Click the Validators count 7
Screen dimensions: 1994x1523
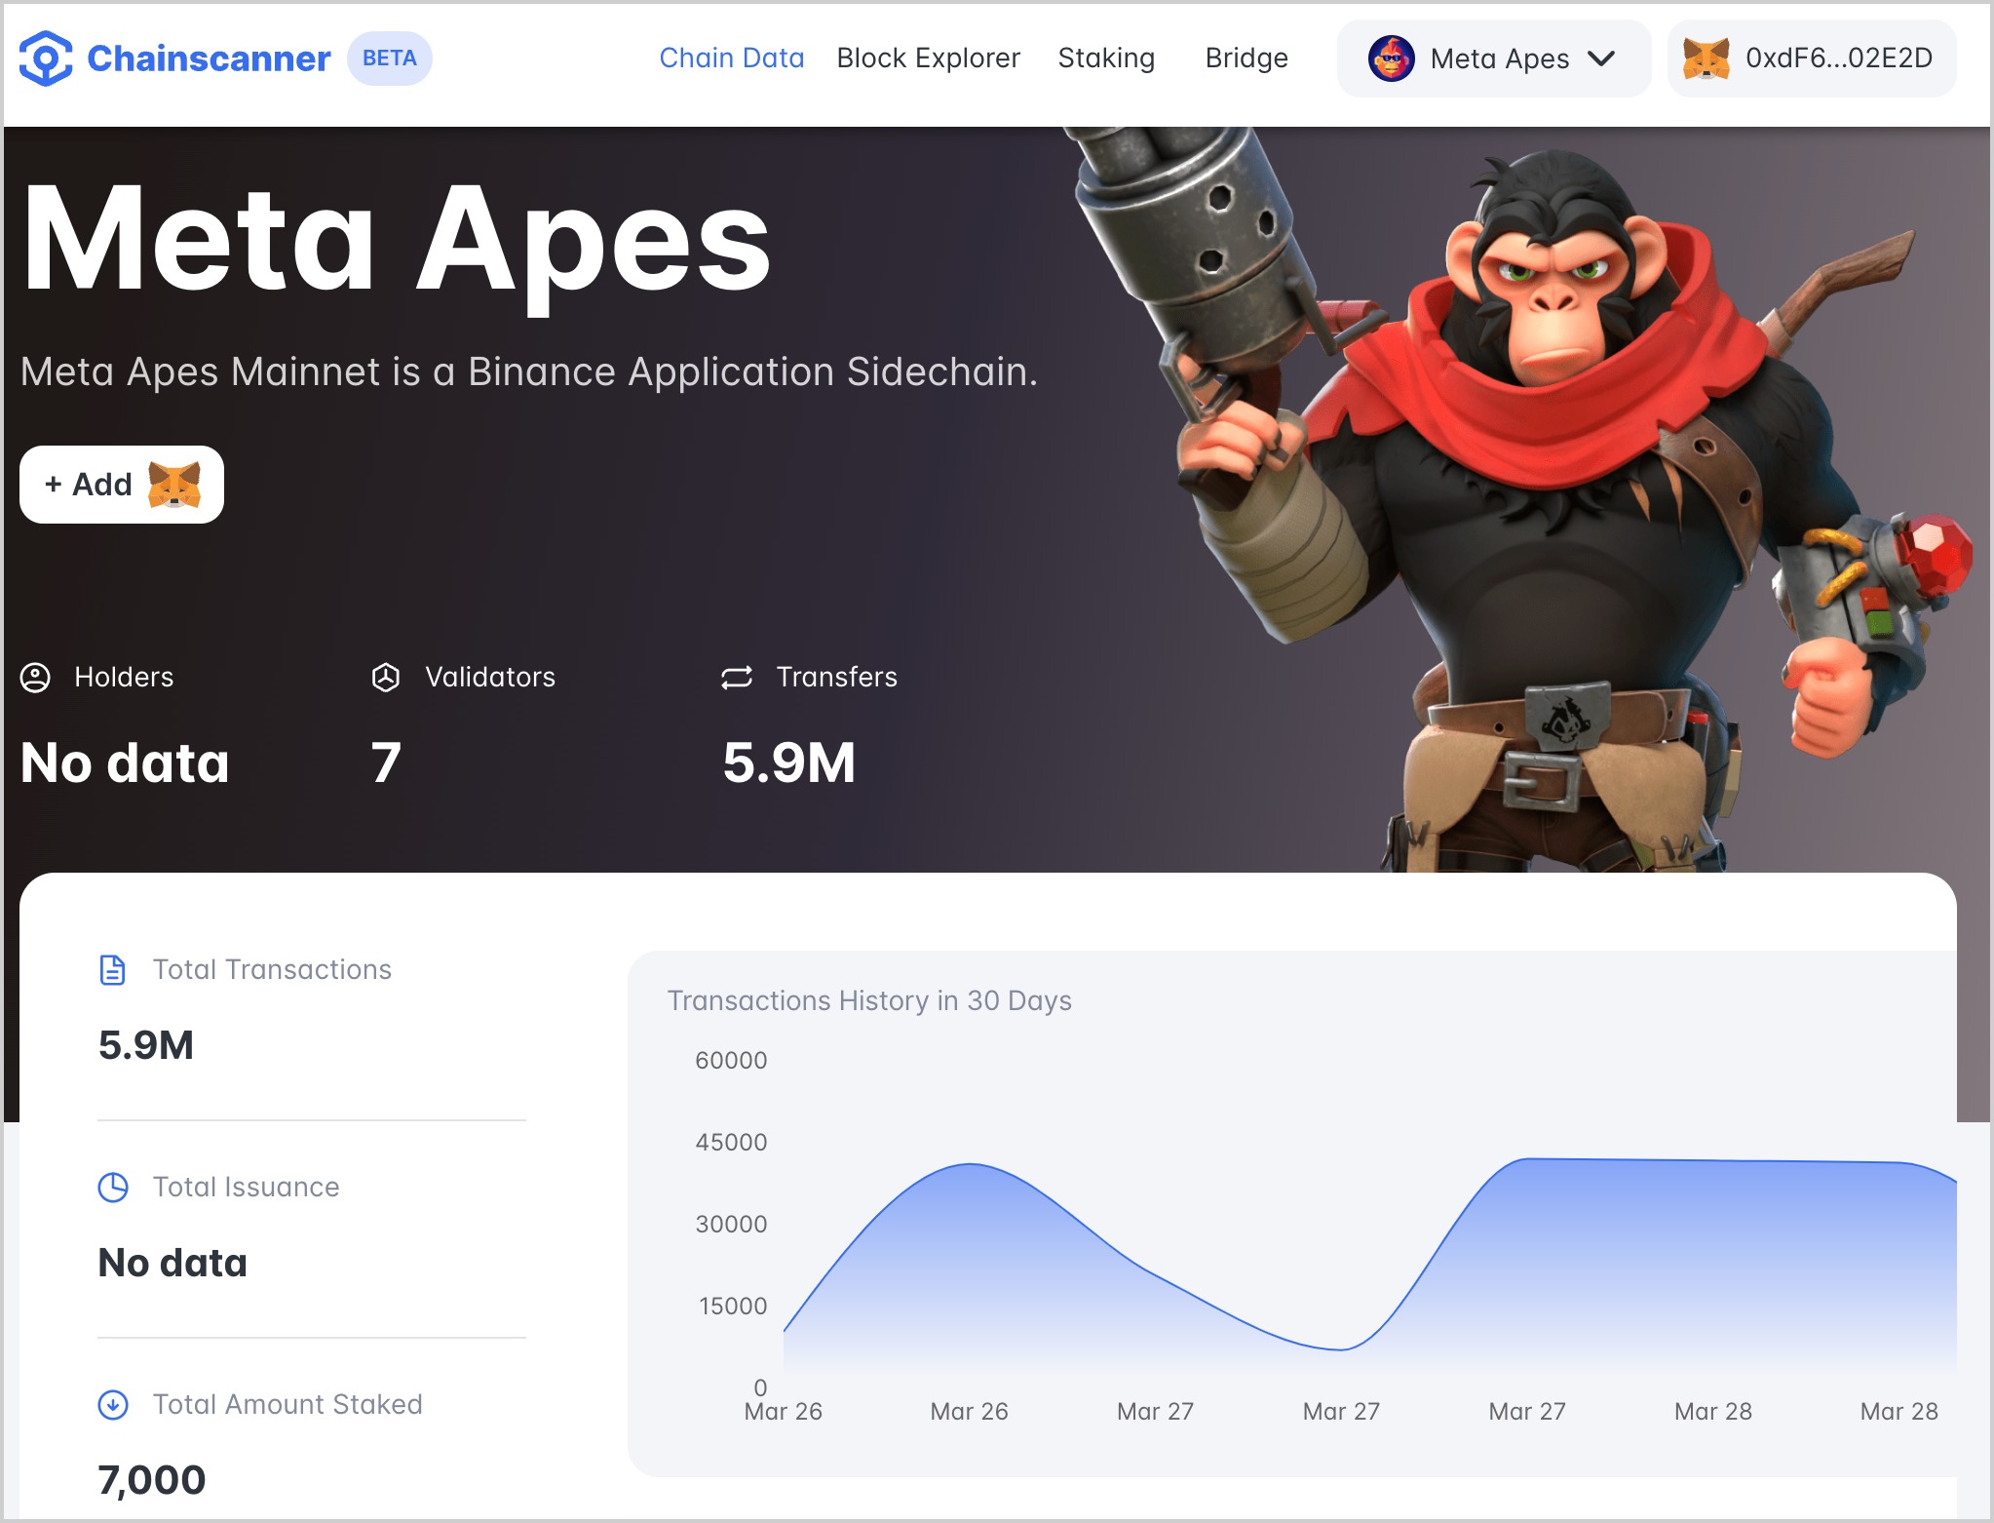click(386, 762)
